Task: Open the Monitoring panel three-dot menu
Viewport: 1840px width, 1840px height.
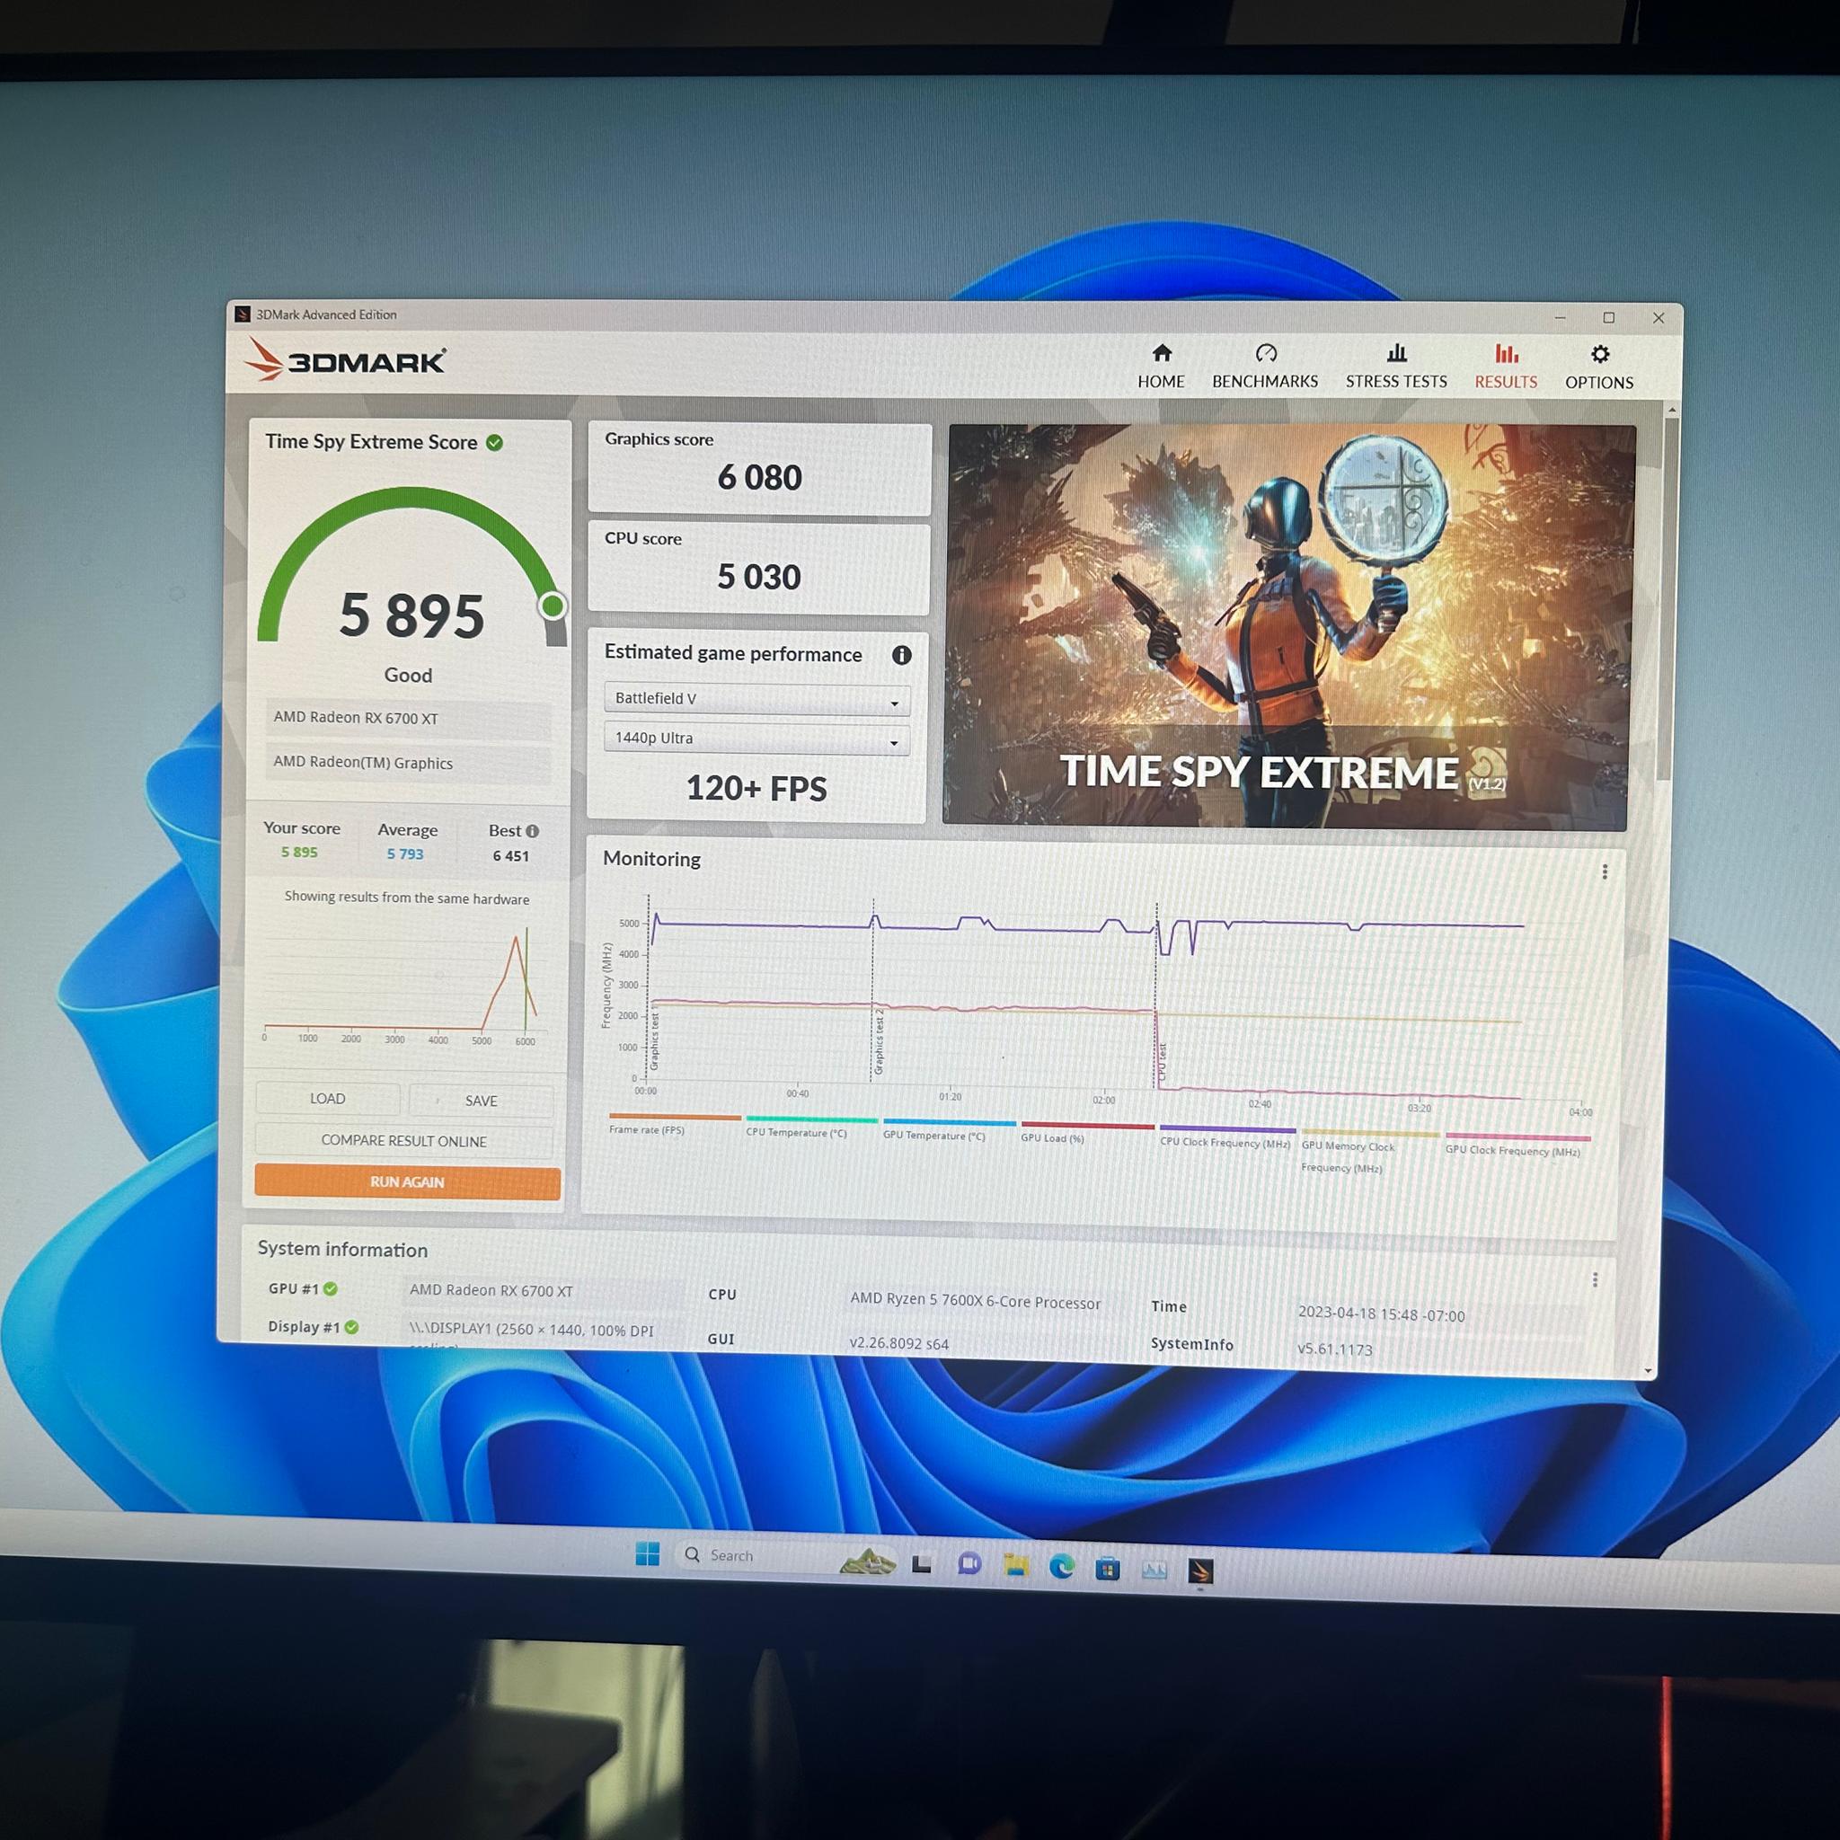Action: click(x=1605, y=871)
